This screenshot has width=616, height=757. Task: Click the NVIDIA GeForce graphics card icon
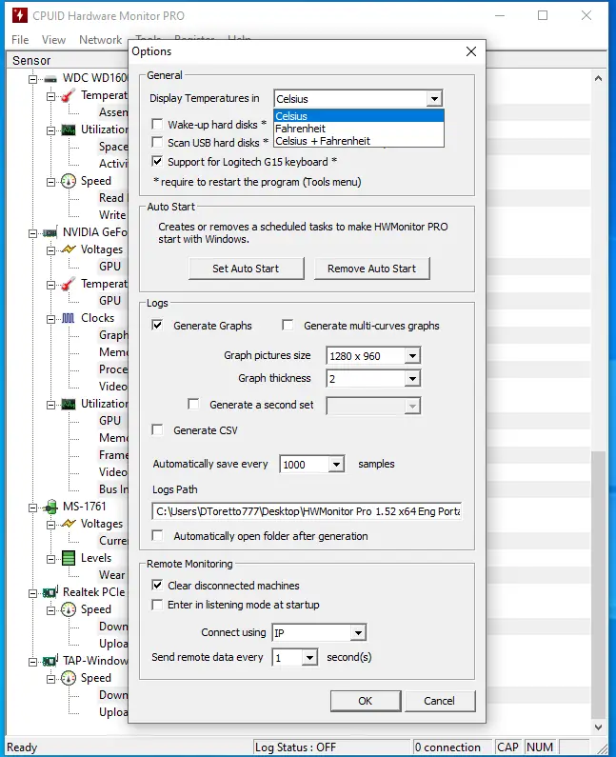pos(50,233)
